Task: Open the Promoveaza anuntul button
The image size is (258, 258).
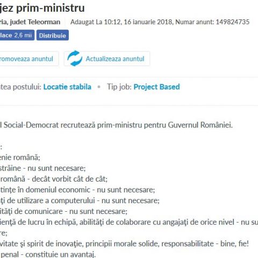Action: pyautogui.click(x=29, y=59)
